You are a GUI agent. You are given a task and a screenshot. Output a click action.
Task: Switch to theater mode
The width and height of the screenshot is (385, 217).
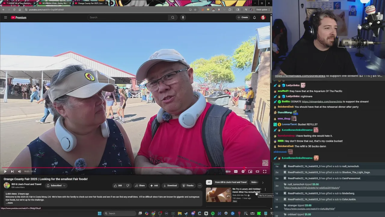[257, 171]
